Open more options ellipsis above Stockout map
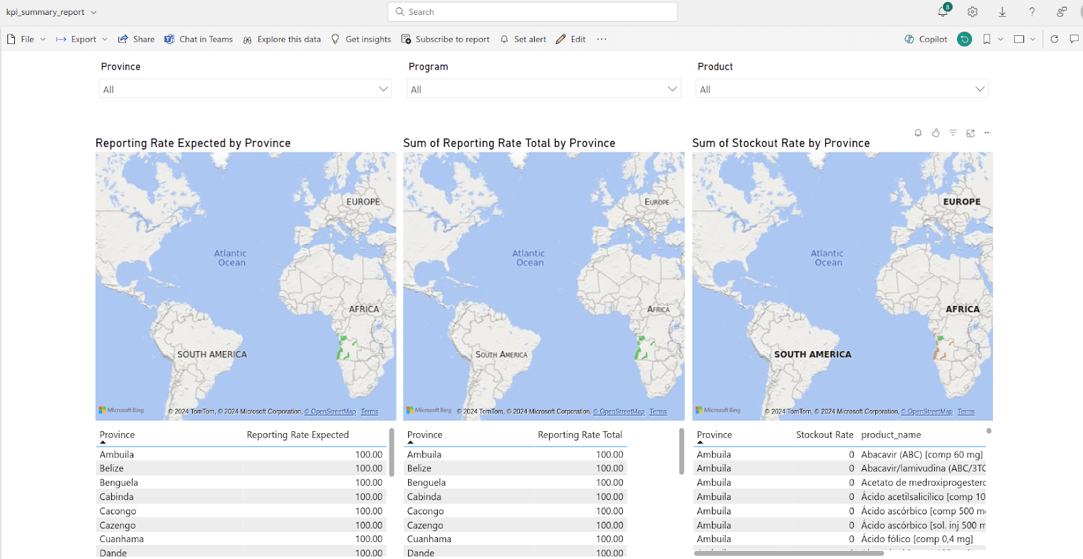 point(988,133)
